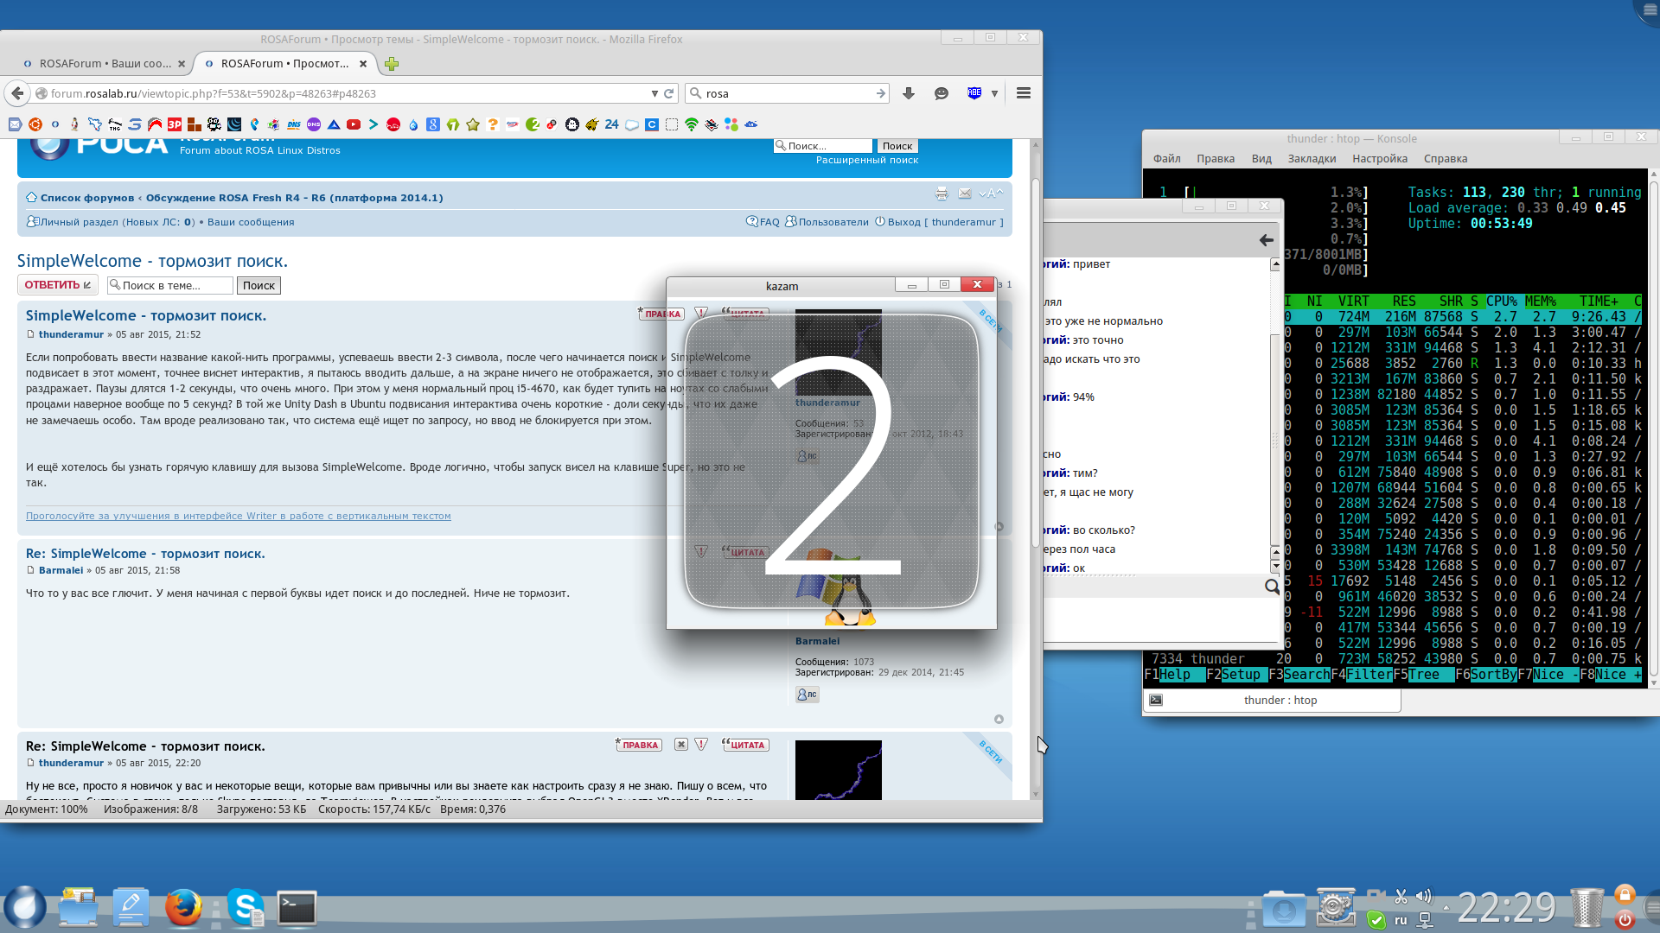Click the forum print view icon
The width and height of the screenshot is (1660, 933).
(x=942, y=194)
